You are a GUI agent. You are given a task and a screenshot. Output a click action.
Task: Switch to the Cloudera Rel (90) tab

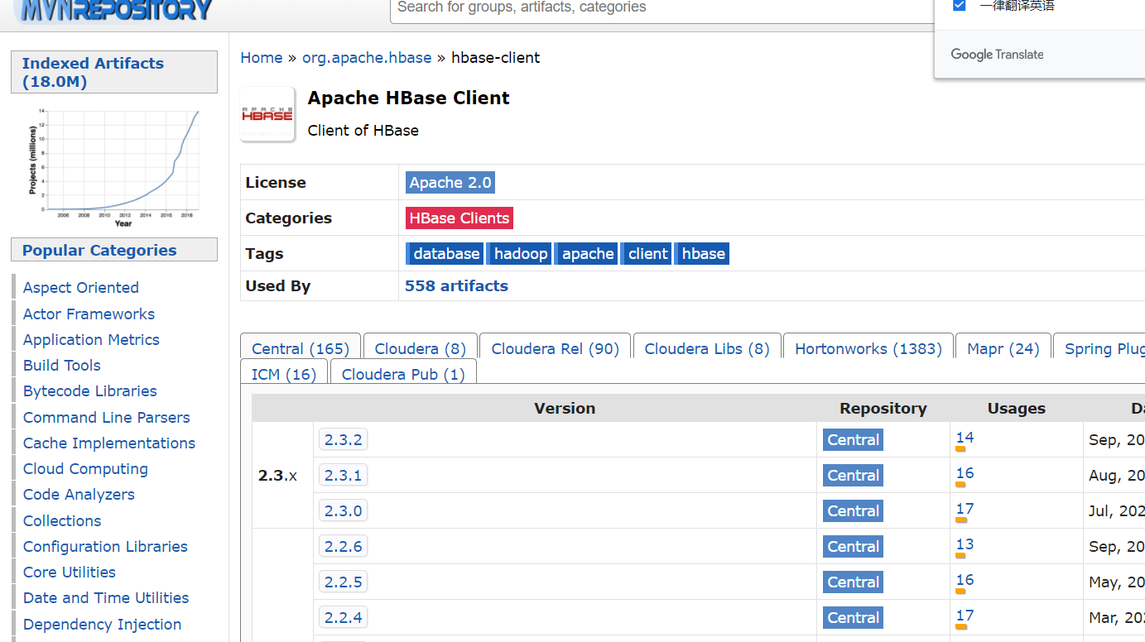556,348
